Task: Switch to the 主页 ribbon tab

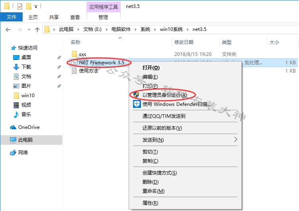Action: pyautogui.click(x=33, y=17)
